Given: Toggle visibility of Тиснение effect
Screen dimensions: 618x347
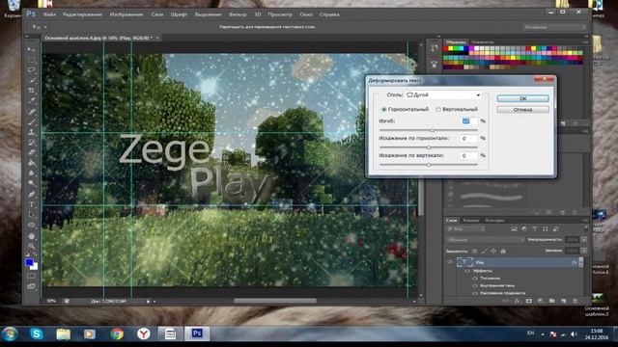Looking at the screenshot, I should [x=474, y=279].
